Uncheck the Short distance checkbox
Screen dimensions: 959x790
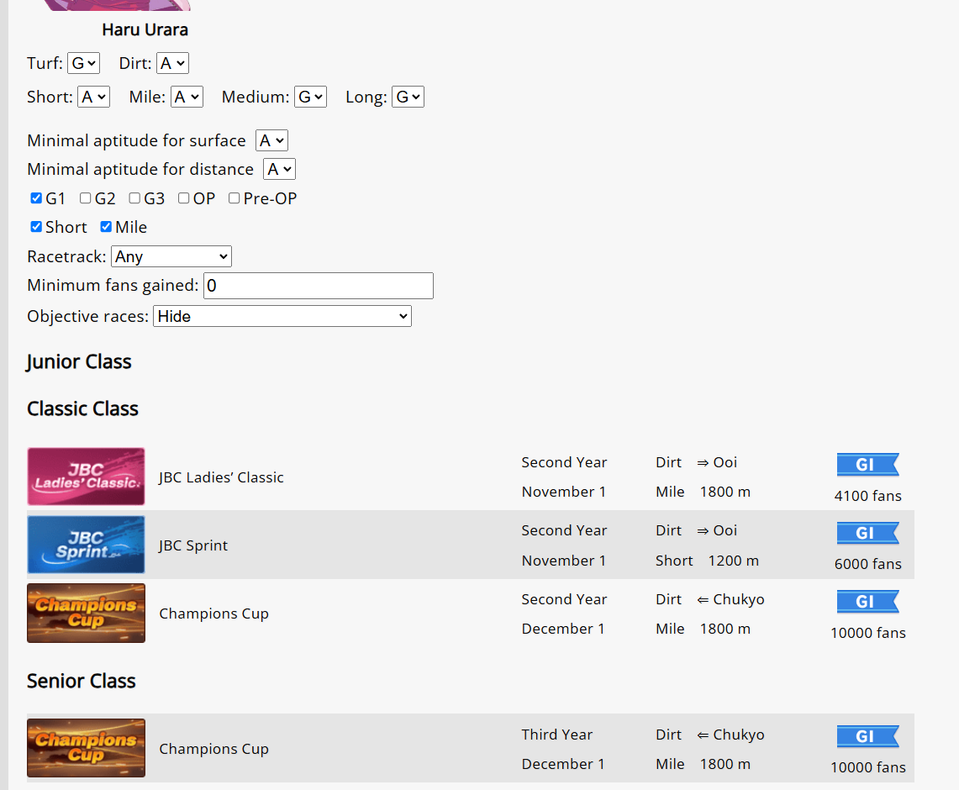pos(36,227)
